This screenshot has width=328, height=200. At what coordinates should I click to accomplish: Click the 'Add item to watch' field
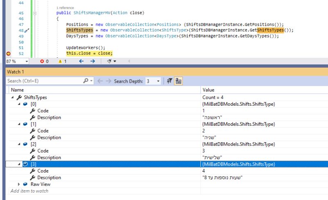click(x=29, y=191)
